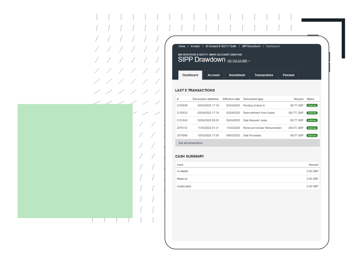
Task: Expand the 183,754.20 GBP balance dropdown
Action: point(238,61)
